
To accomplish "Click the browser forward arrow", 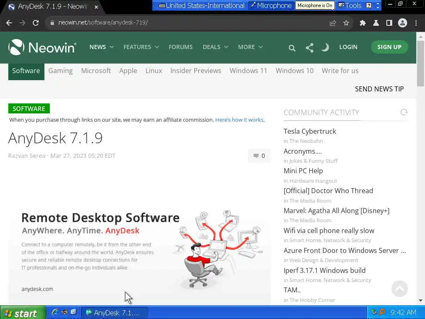I will 22,23.
